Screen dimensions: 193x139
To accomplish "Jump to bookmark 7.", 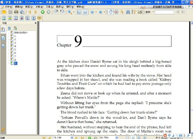I will coord(15,56).
